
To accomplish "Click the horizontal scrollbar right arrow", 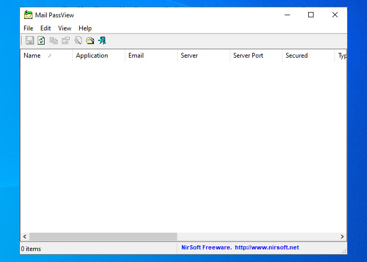I will 342,237.
